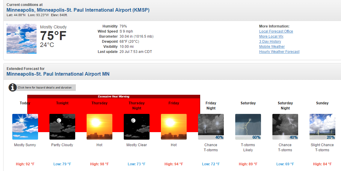Image resolution: width=341 pixels, height=171 pixels.
Task: Click Tonight's Partly Cloudy forecast icon
Action: pyautogui.click(x=62, y=127)
